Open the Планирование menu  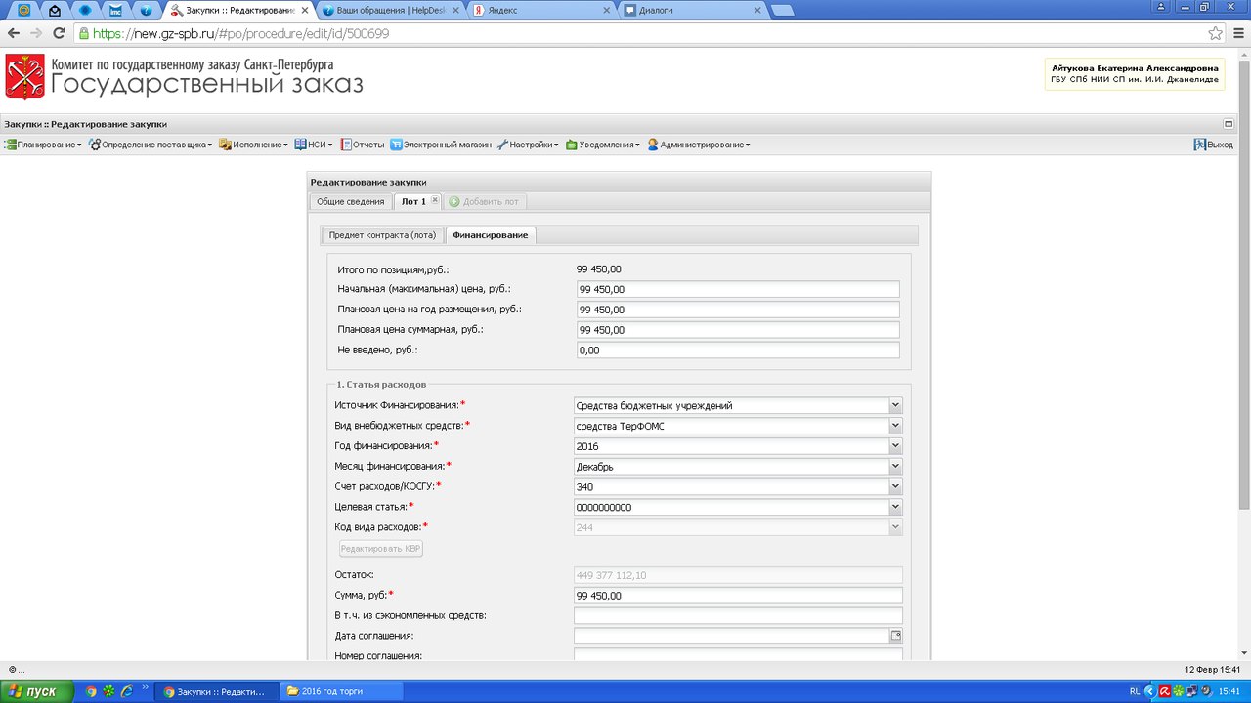(x=43, y=145)
